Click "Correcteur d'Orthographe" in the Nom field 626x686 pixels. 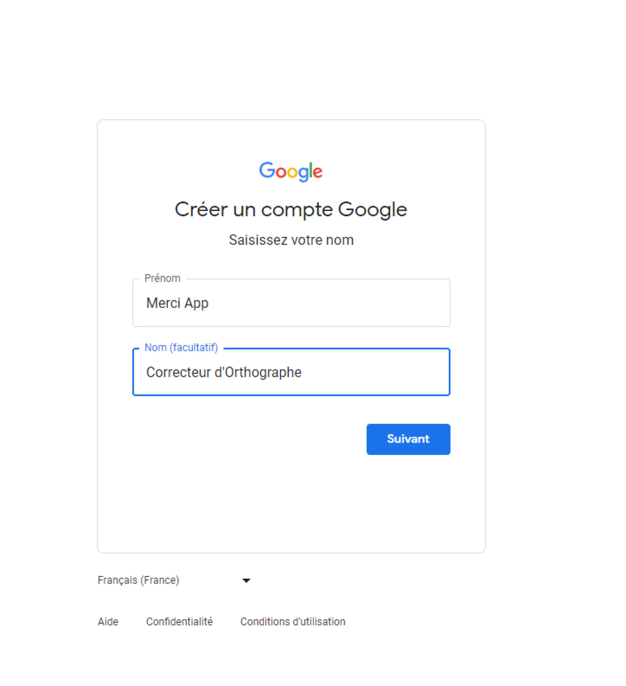click(x=223, y=372)
